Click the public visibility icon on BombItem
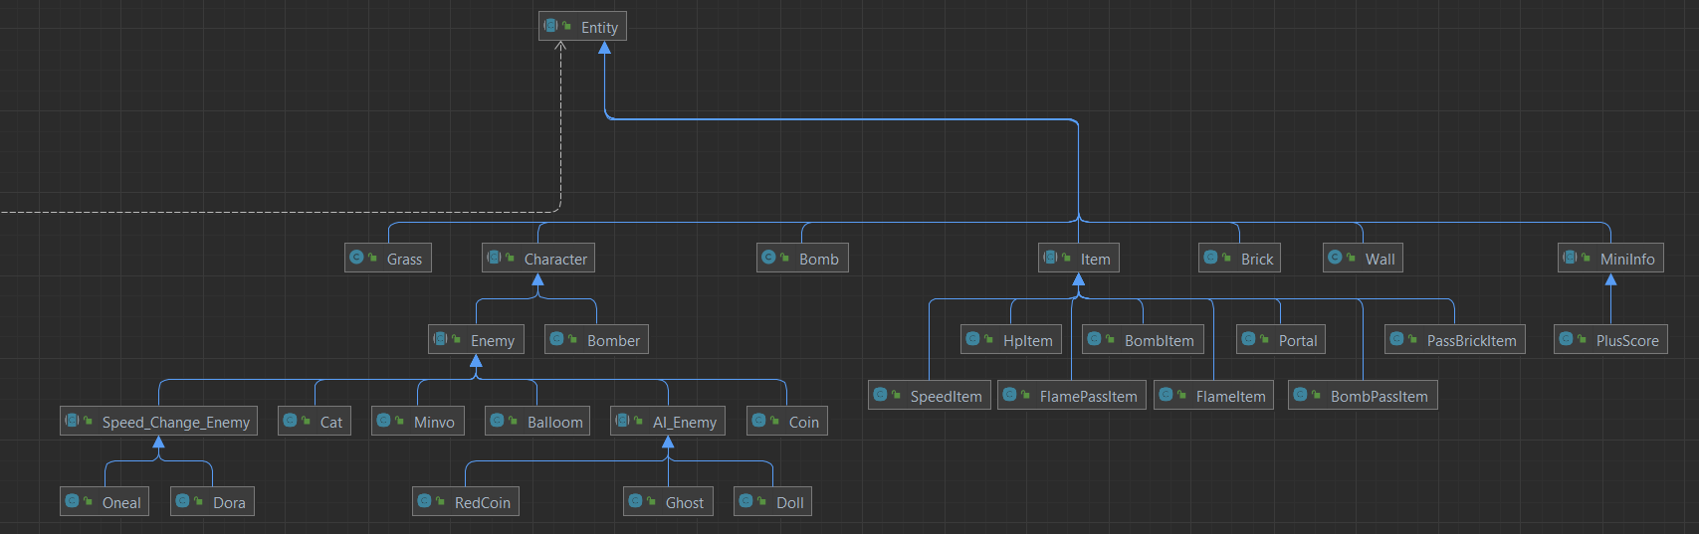The width and height of the screenshot is (1699, 534). point(1110,339)
